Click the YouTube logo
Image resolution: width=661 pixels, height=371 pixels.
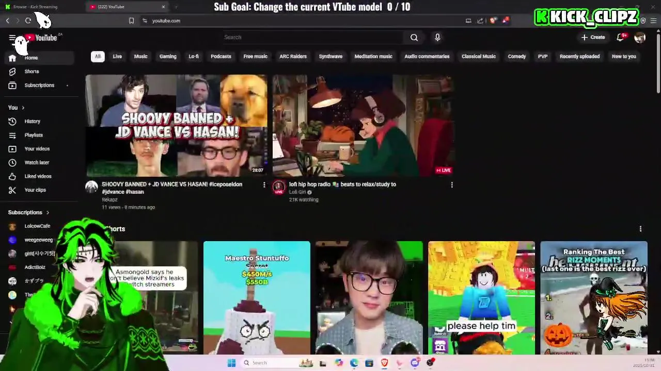point(41,38)
